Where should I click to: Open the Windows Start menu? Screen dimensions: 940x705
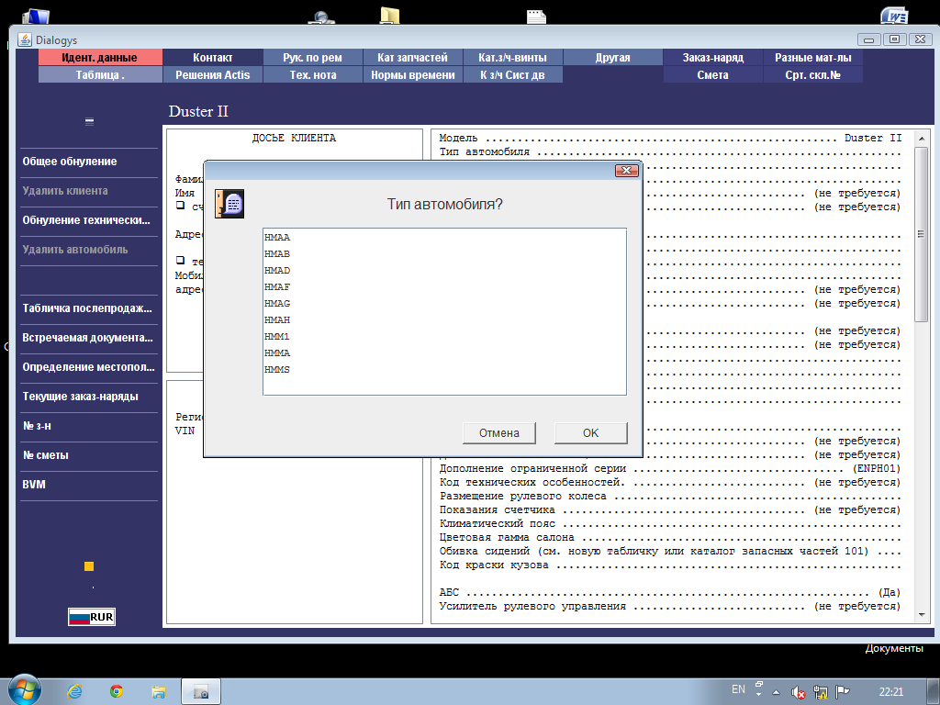coord(24,690)
